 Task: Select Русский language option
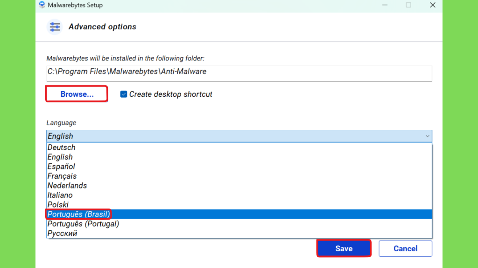[x=239, y=234]
